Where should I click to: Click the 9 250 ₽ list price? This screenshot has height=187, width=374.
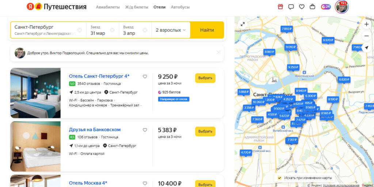[168, 77]
